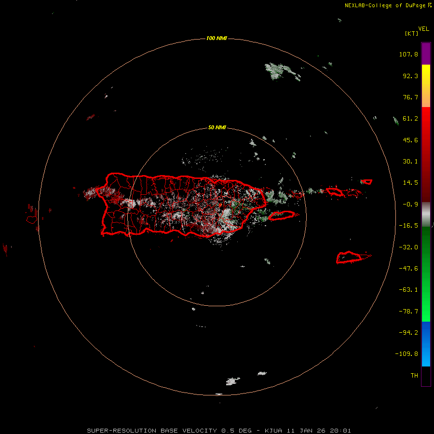Pick the blue segment of the color bar
Viewport: 434px width, 434px height.
[426, 344]
